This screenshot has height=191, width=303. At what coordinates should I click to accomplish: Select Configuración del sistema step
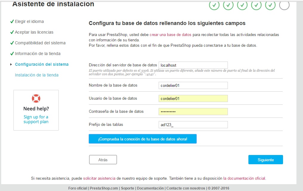(x=42, y=64)
